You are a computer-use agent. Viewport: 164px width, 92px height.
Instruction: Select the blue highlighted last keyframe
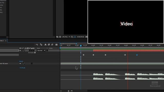pos(137,55)
